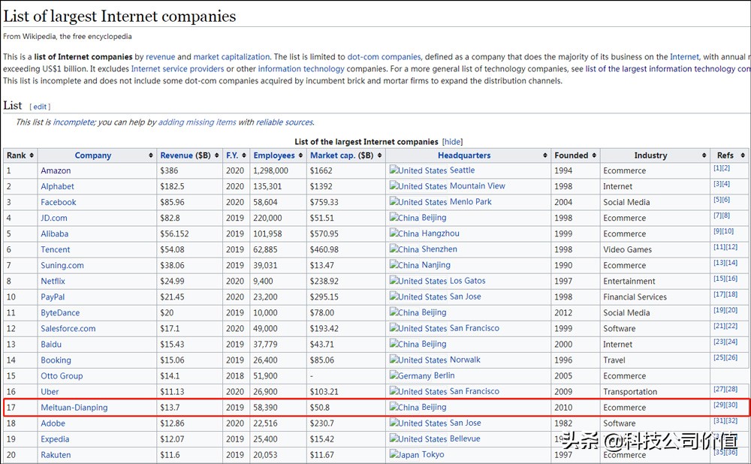Open the Meituan-Dianping company link

tap(74, 408)
